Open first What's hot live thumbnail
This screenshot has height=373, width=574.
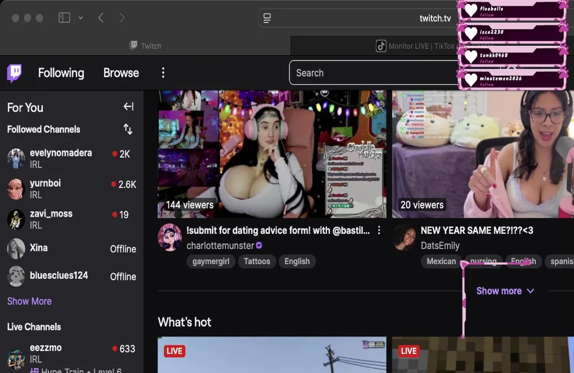click(272, 355)
